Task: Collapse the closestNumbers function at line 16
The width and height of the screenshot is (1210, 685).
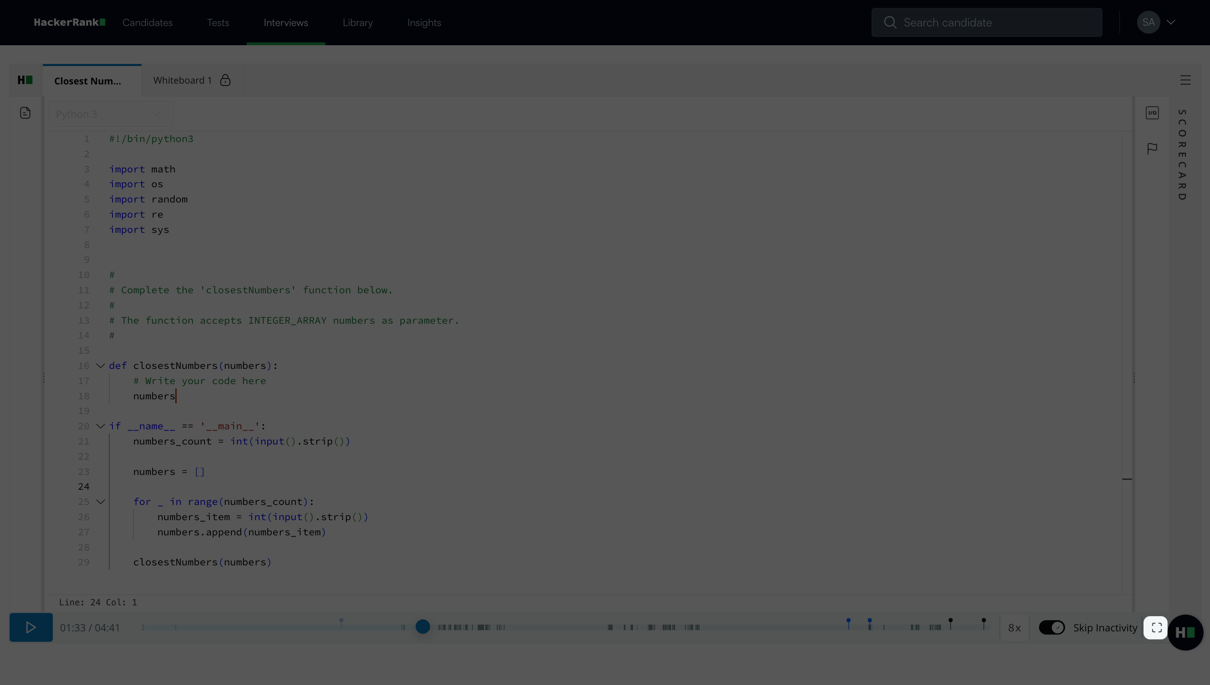Action: (100, 366)
